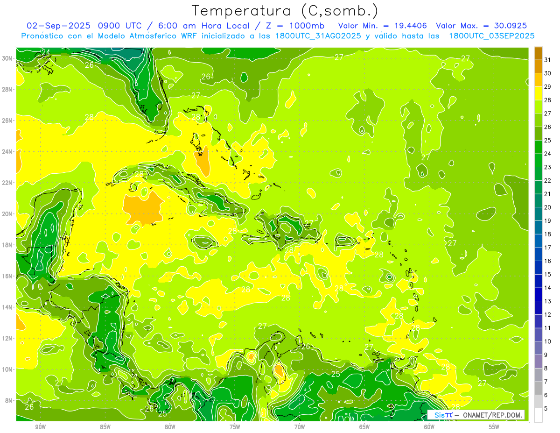Viewport: 560px width, 433px height.
Task: Click the 55W longitude axis label
Action: [494, 427]
